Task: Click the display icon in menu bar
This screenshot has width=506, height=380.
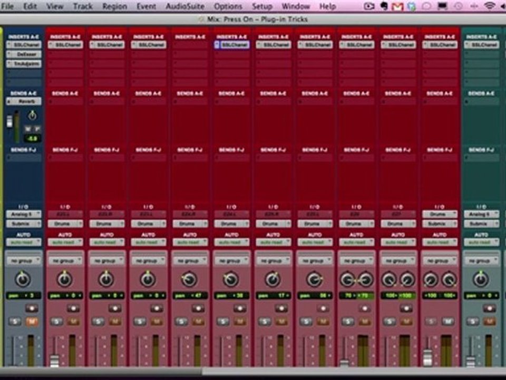Action: [442, 6]
